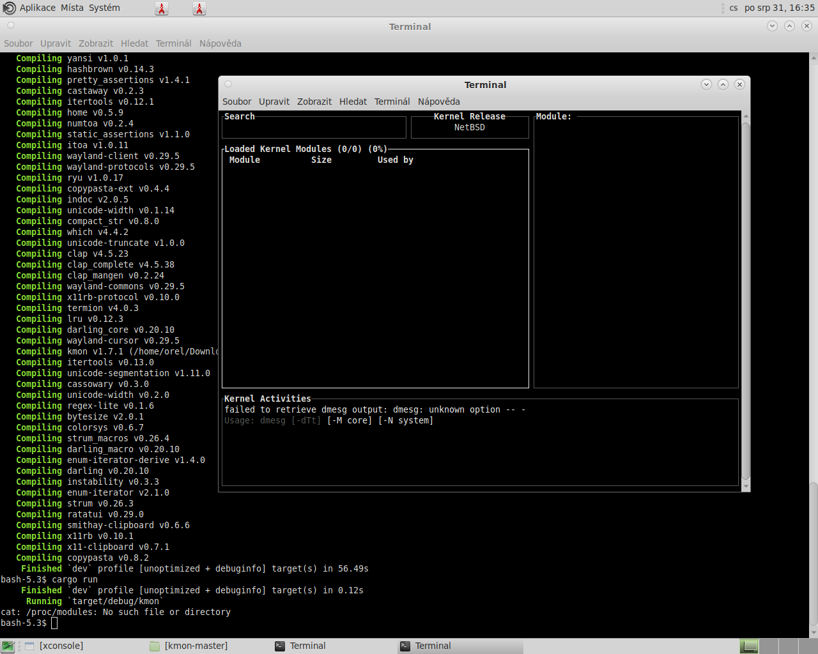Click the 'Compiling kmon v1.7.1' line
The height and width of the screenshot is (654, 818).
[117, 351]
